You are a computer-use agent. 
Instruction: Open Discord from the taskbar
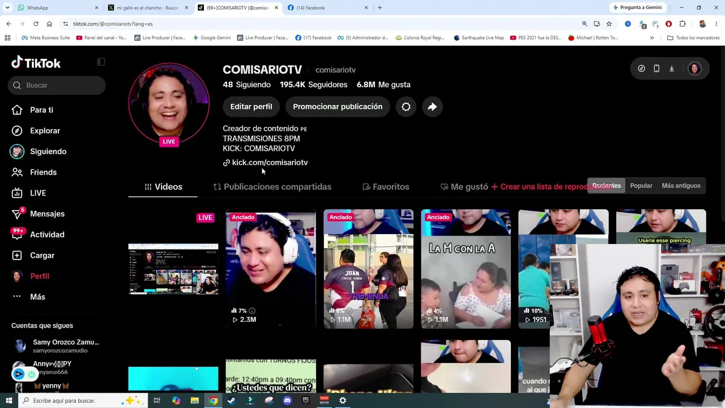coord(287,401)
